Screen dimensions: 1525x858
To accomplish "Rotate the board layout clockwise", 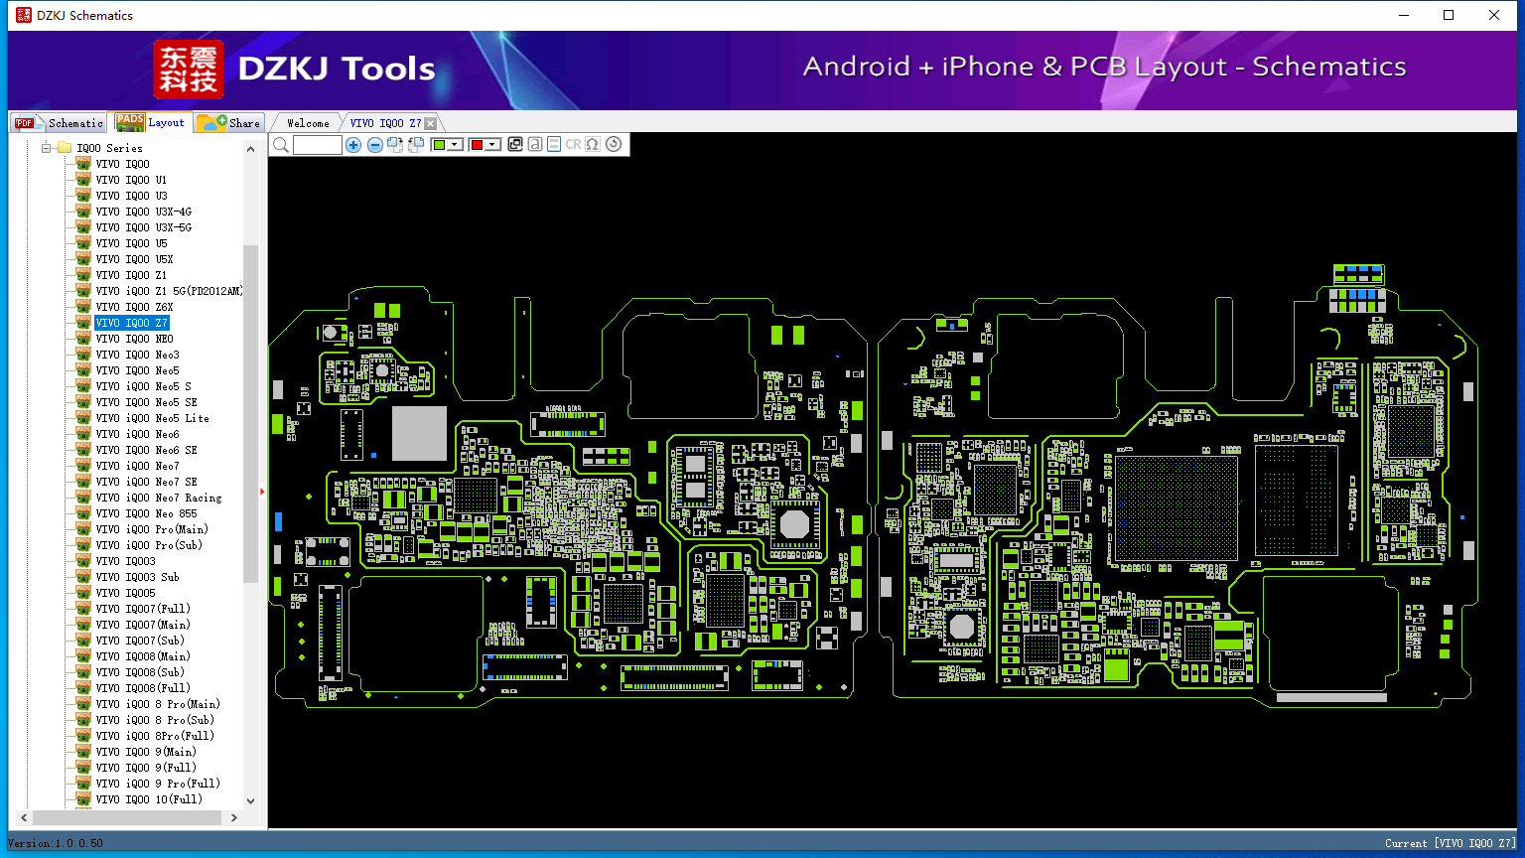I will 395,145.
